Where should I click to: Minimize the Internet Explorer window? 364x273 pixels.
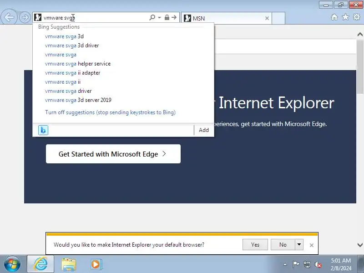click(326, 5)
